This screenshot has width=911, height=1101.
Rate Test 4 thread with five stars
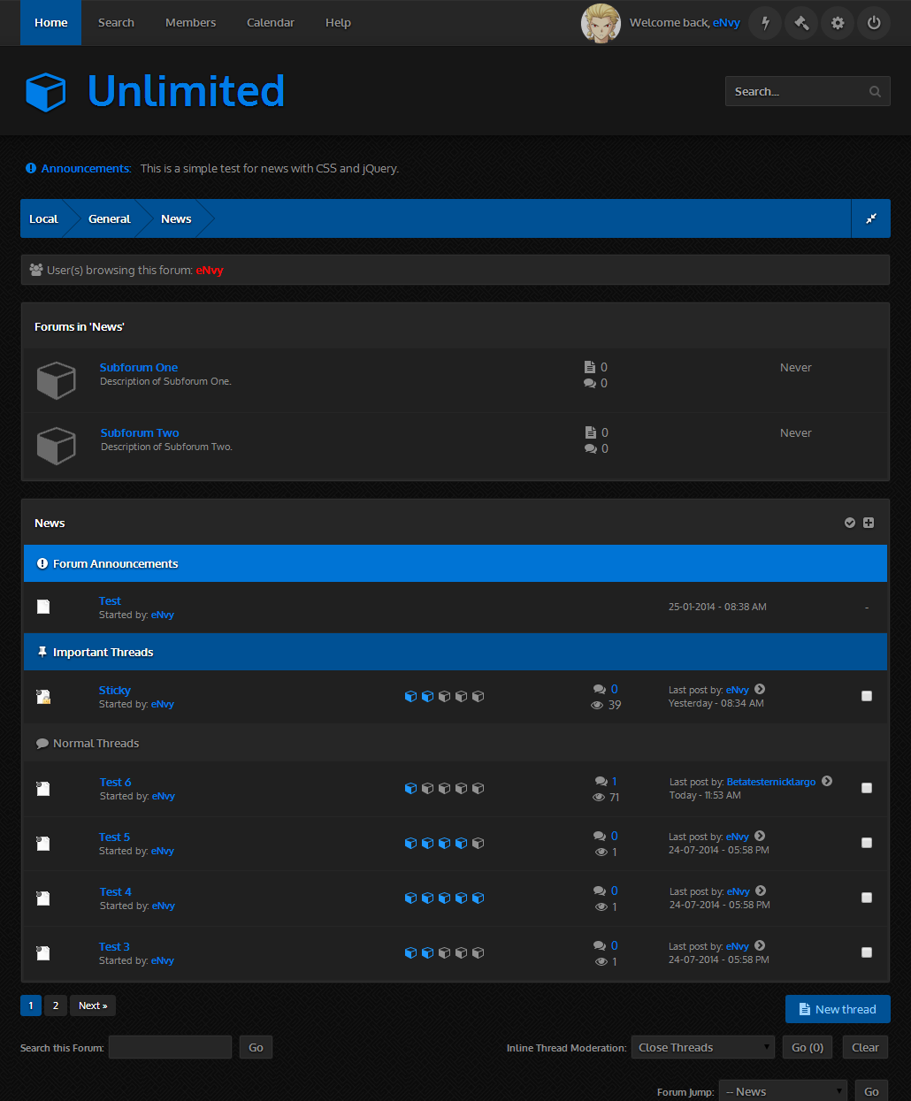478,898
